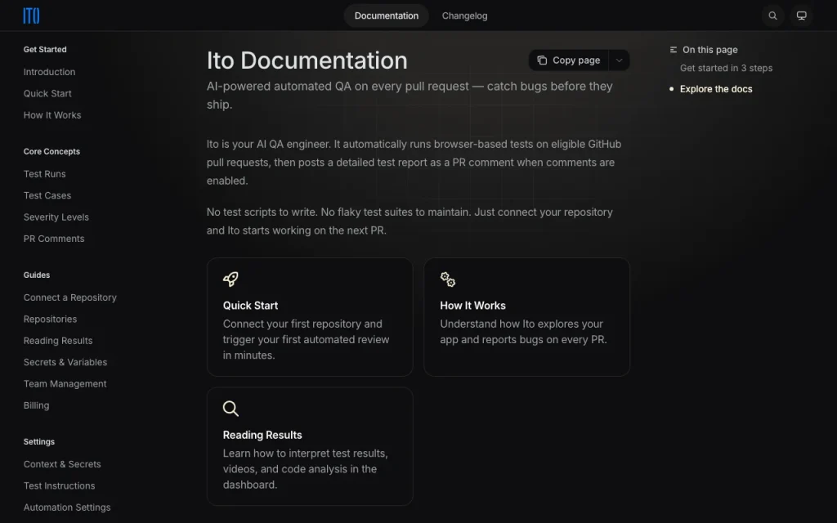Jump to Get started in 3 steps
Screen dimensions: 837x523
(726, 69)
